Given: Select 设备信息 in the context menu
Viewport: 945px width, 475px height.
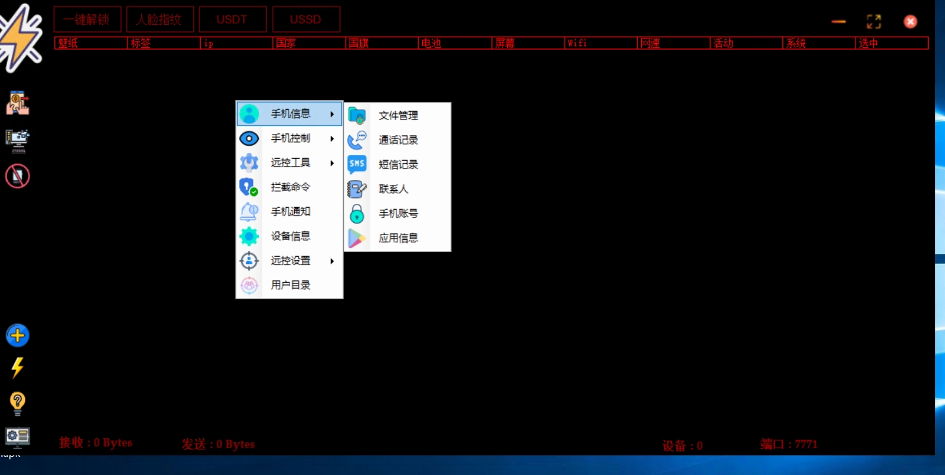Looking at the screenshot, I should point(290,236).
